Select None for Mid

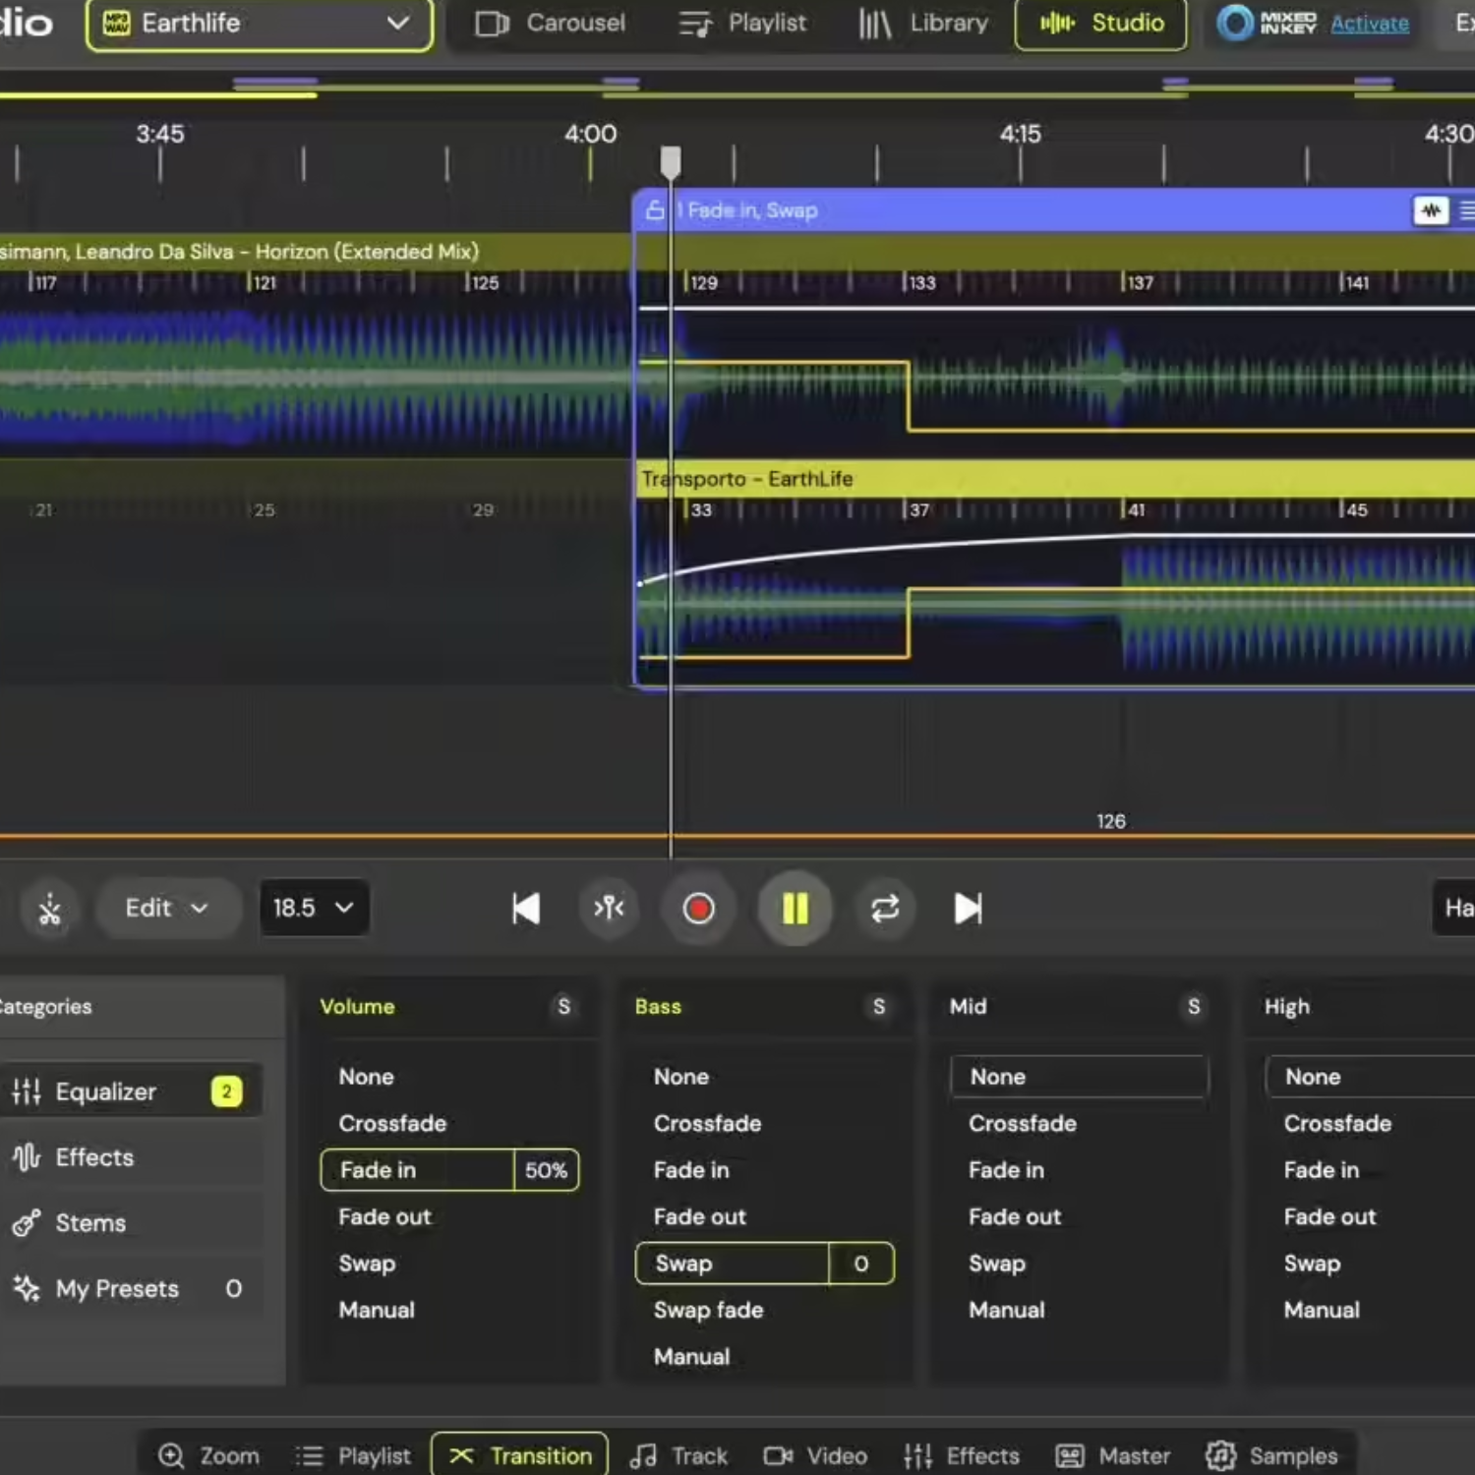1080,1077
